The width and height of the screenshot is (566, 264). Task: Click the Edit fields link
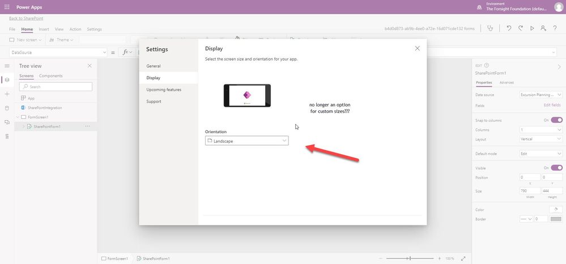(x=553, y=105)
